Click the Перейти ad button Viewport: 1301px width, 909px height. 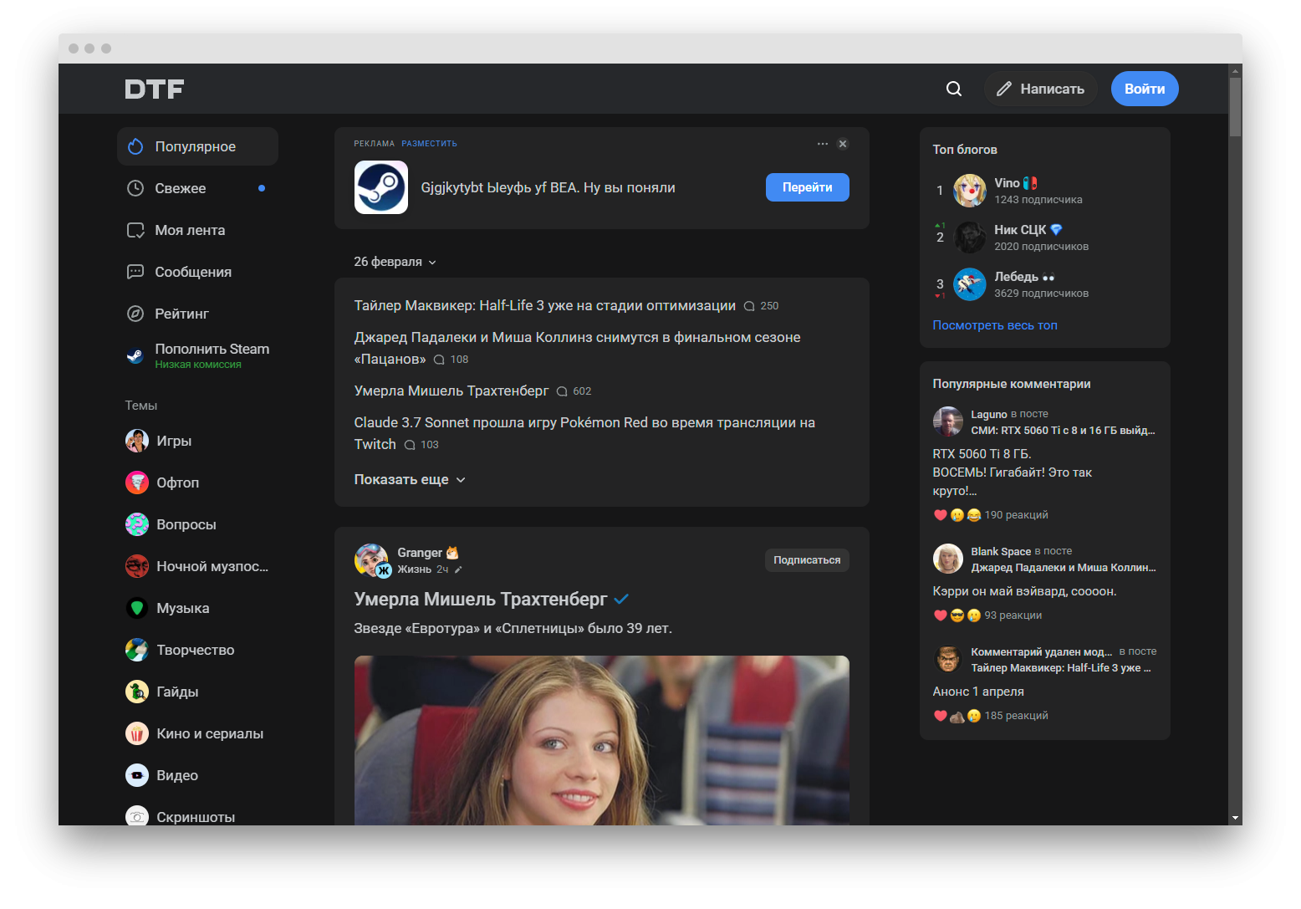(x=808, y=187)
